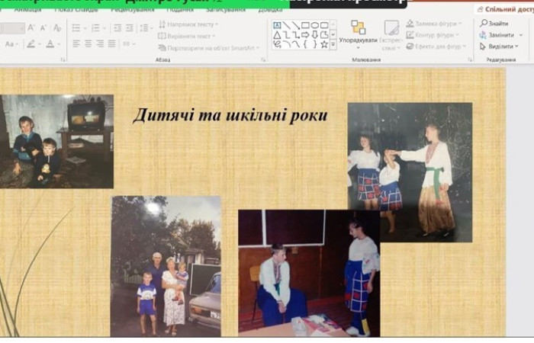Select the Right Brace shape

[x=314, y=44]
